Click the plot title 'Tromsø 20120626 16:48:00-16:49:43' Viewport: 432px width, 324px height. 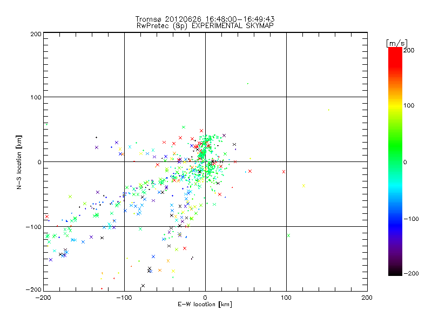[x=205, y=18]
